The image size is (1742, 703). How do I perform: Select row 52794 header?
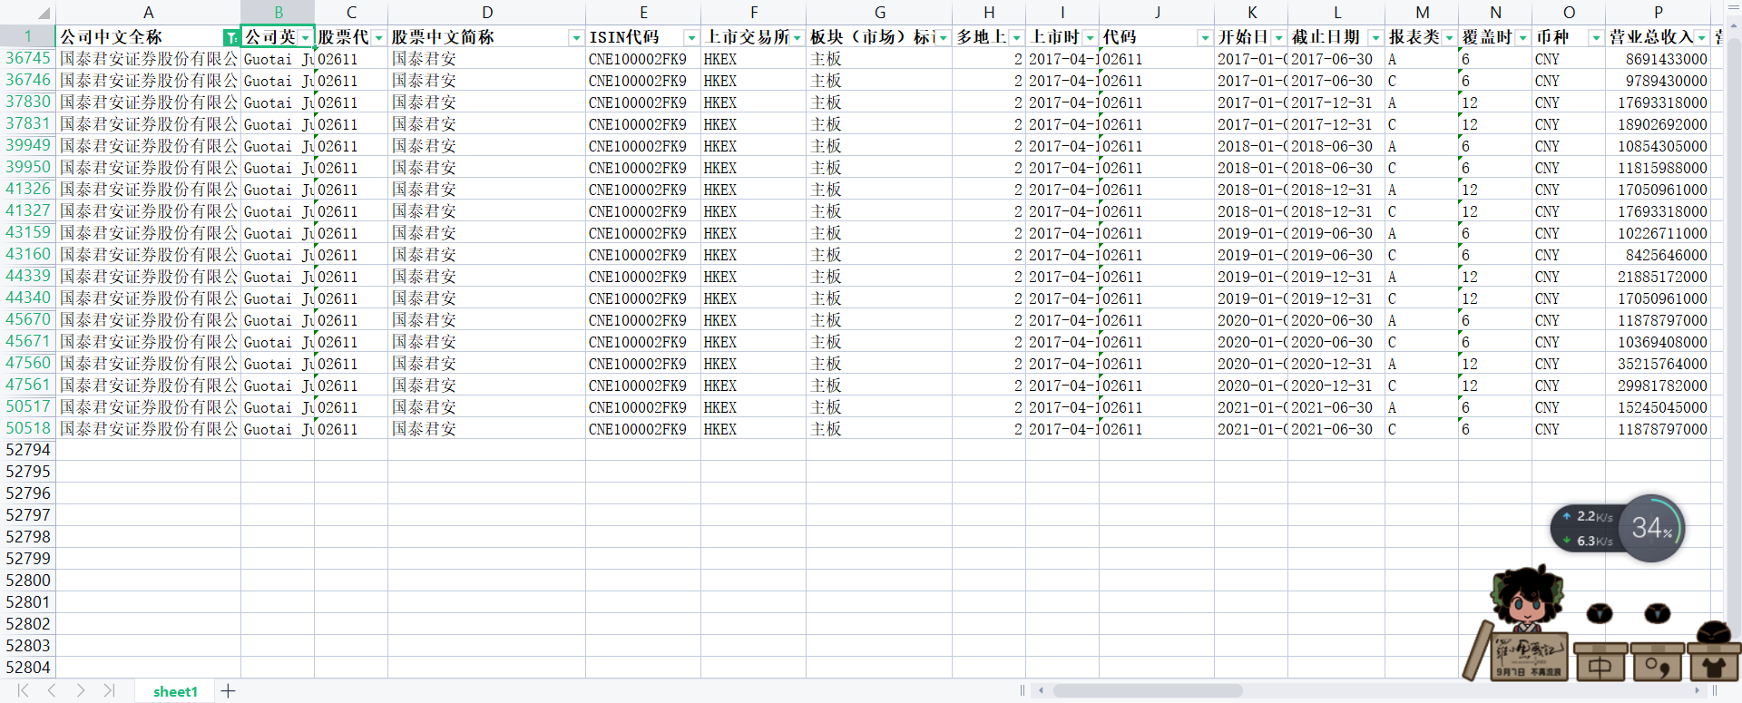click(x=28, y=450)
